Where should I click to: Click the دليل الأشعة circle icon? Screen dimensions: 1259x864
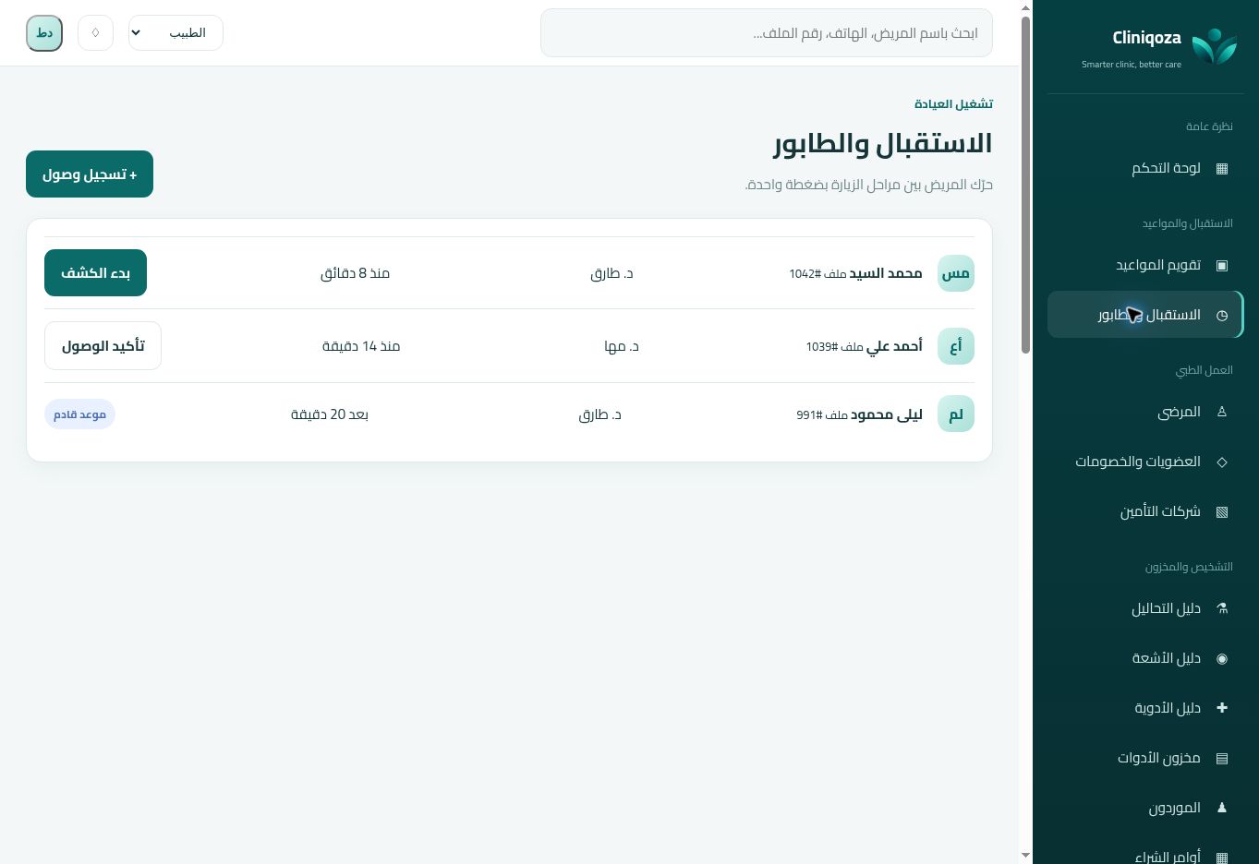pyautogui.click(x=1222, y=658)
